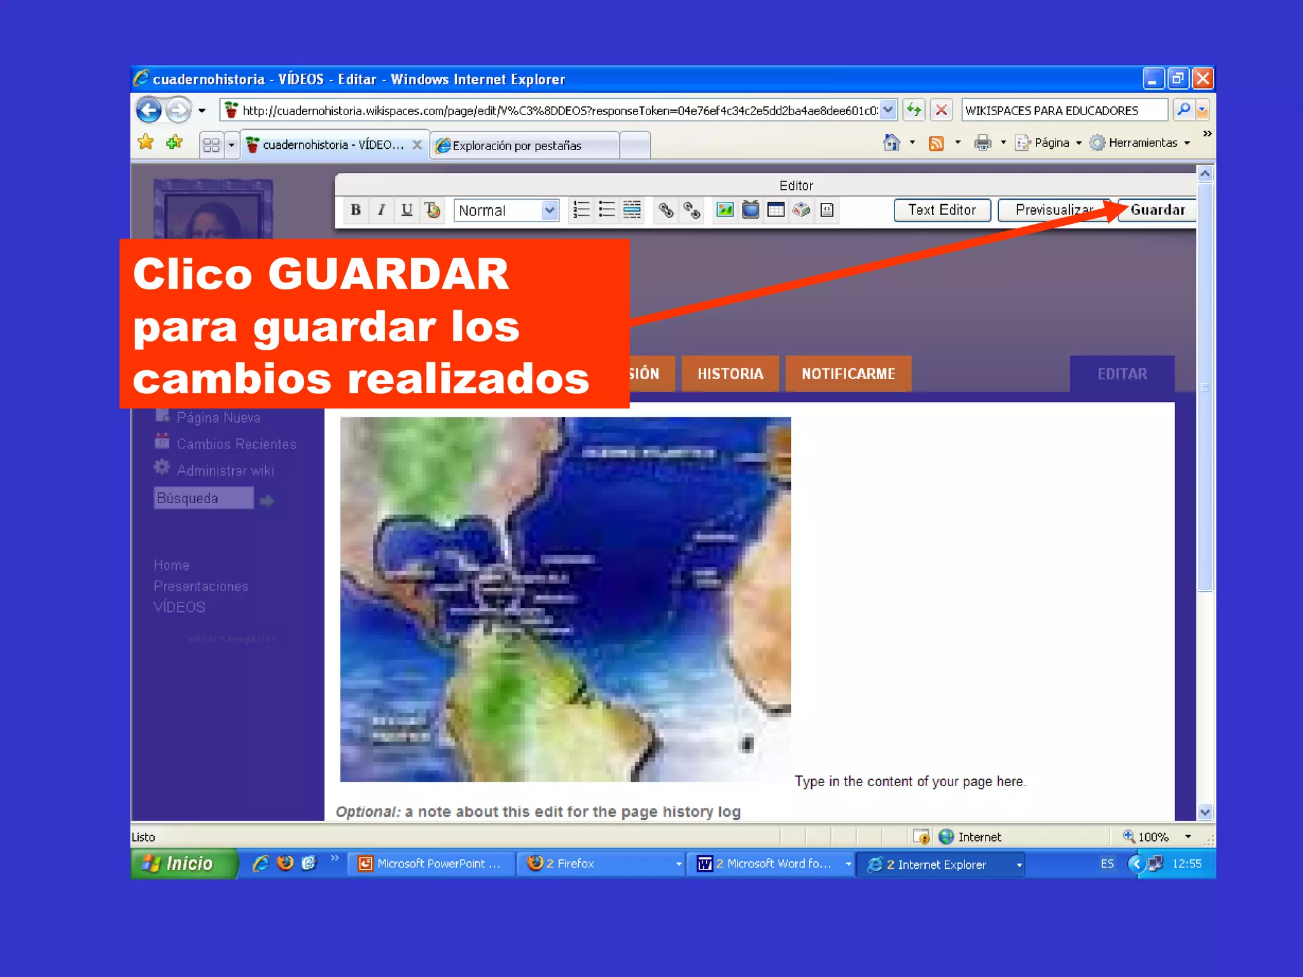The image size is (1303, 977).
Task: Expand the tab list dropdown
Action: (x=232, y=145)
